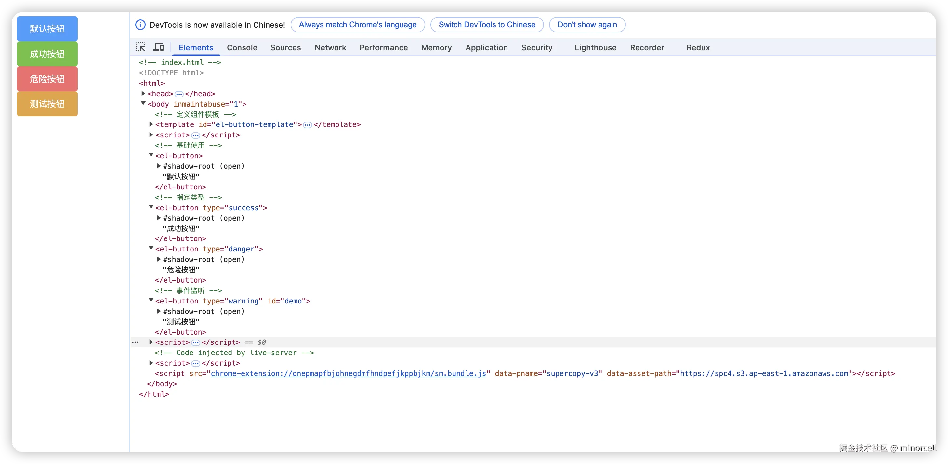
Task: Click ellipsis badge in live-server script
Action: click(x=195, y=364)
